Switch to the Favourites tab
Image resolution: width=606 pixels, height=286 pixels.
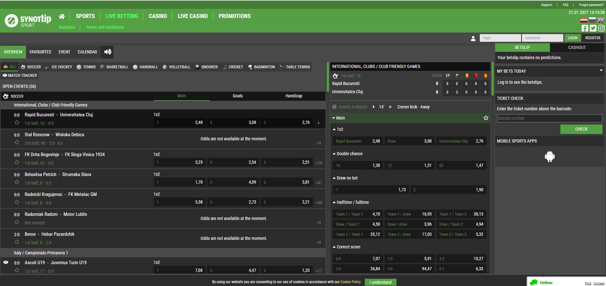[x=40, y=52]
